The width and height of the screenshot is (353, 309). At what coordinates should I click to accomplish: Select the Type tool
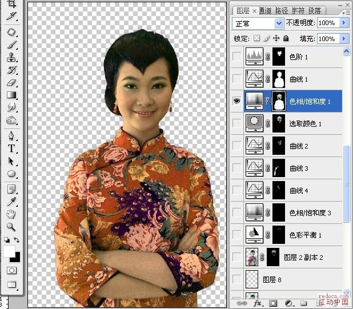point(11,149)
